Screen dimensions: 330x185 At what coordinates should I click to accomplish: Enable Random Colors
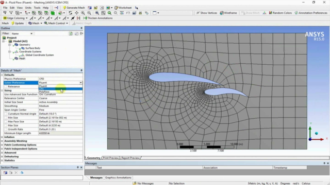pyautogui.click(x=280, y=13)
